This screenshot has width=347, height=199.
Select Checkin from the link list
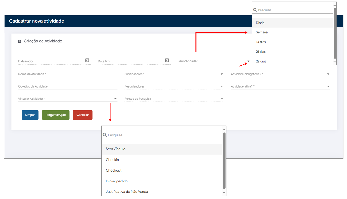112,160
